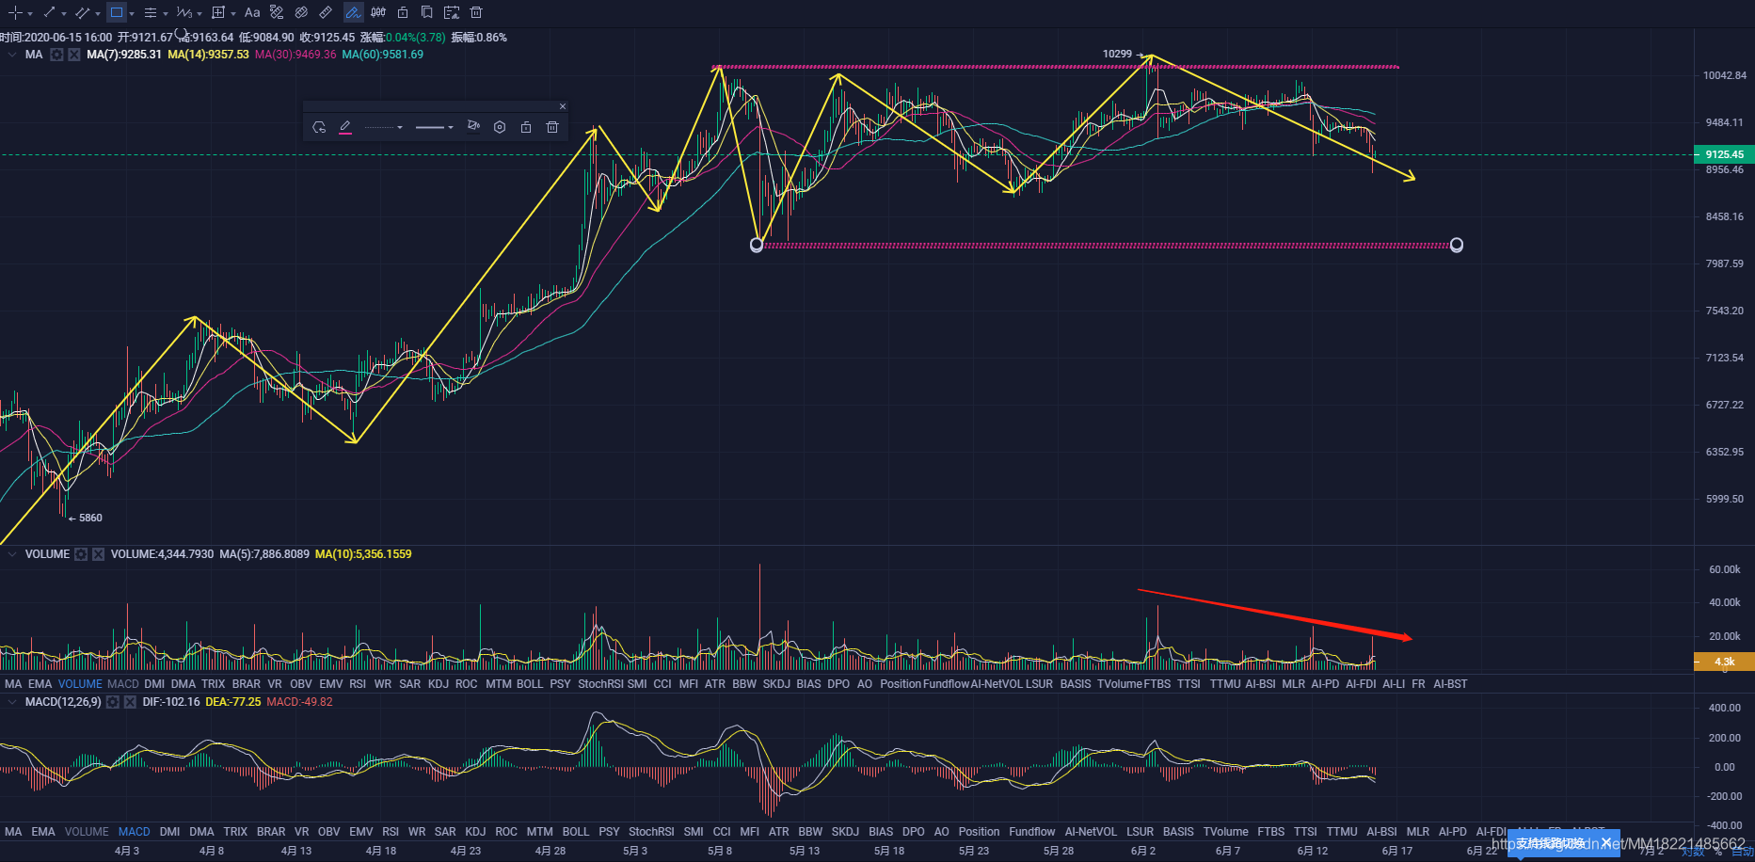Select RSI tab in bottom indicator bar
Screen dimensions: 1755x862
(391, 832)
